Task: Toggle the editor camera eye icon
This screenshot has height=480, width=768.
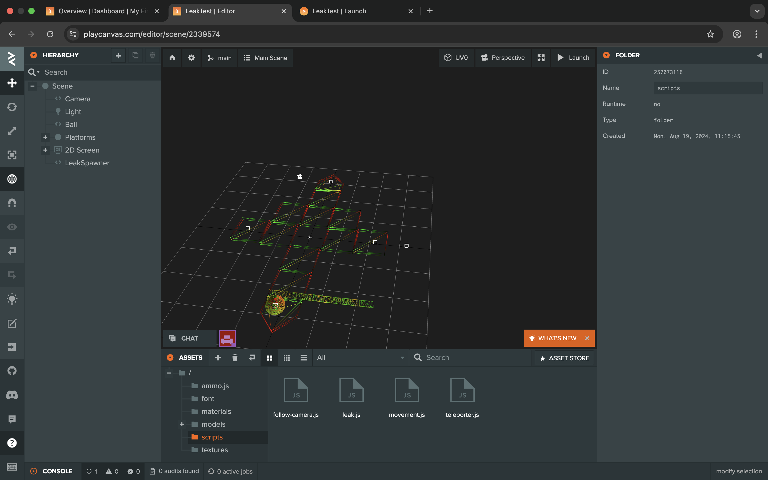Action: coord(12,227)
